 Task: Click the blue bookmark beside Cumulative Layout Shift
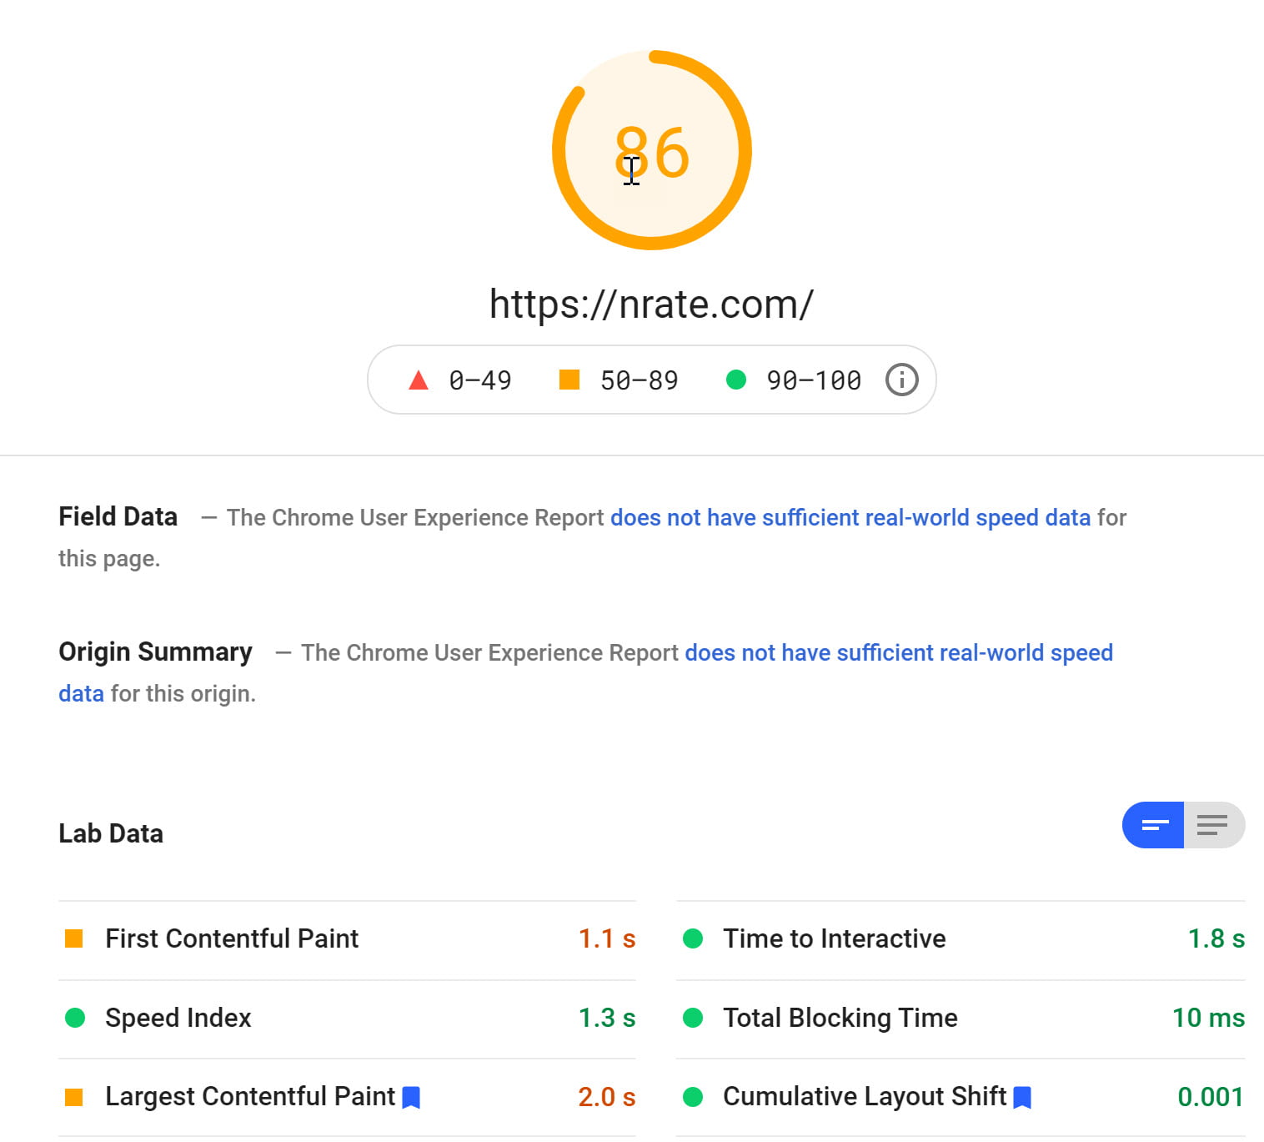(1022, 1097)
